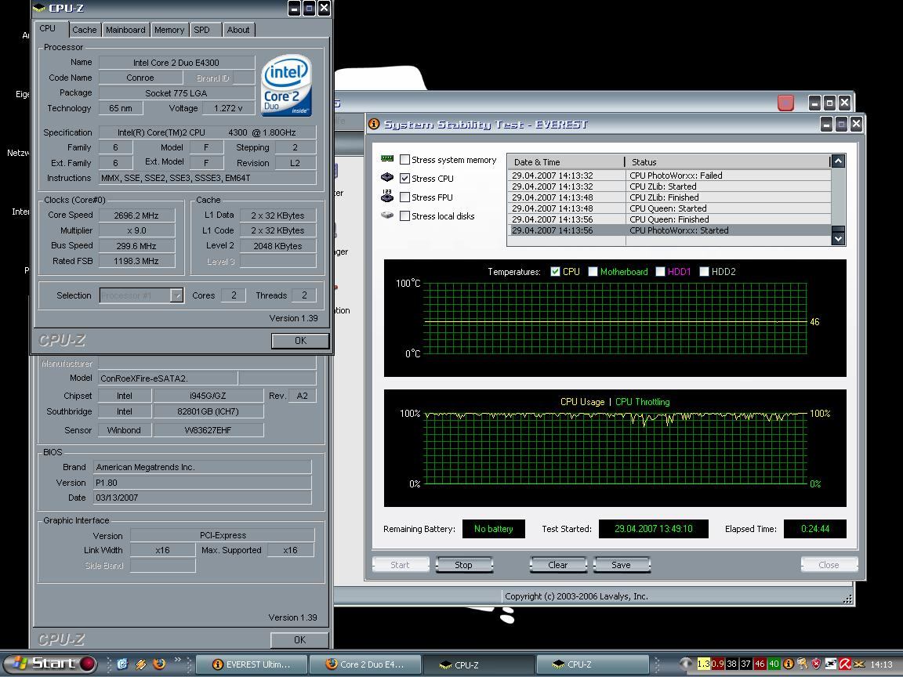Sort log by Date & Time column header

pyautogui.click(x=565, y=161)
